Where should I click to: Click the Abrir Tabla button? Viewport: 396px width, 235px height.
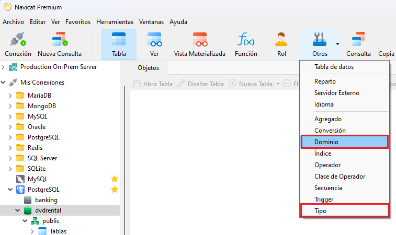153,84
